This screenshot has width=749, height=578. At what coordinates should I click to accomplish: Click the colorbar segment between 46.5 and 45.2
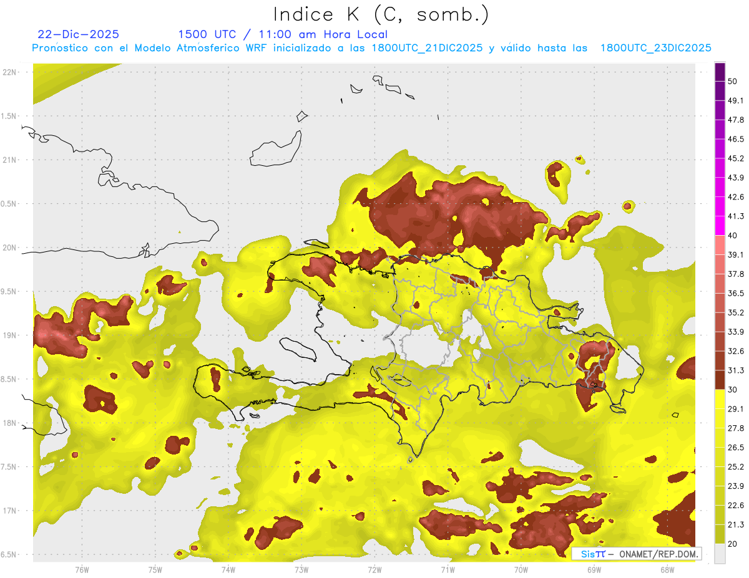720,148
